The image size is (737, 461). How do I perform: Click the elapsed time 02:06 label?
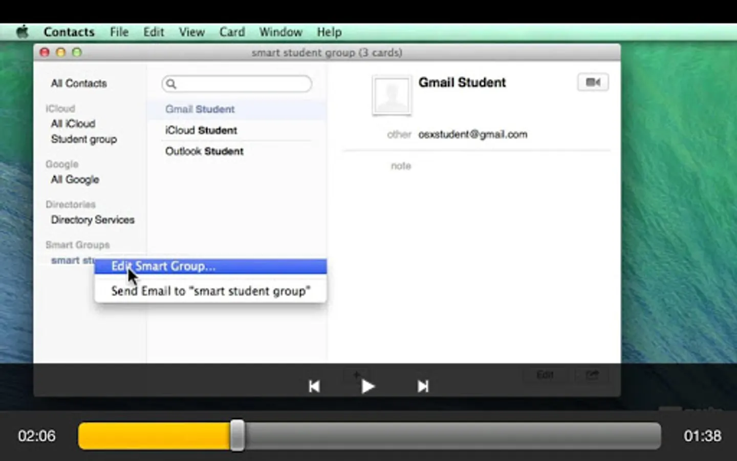pyautogui.click(x=37, y=436)
